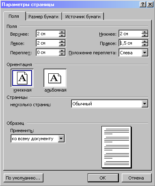
Task: Click the Отмена button
Action: point(136,178)
